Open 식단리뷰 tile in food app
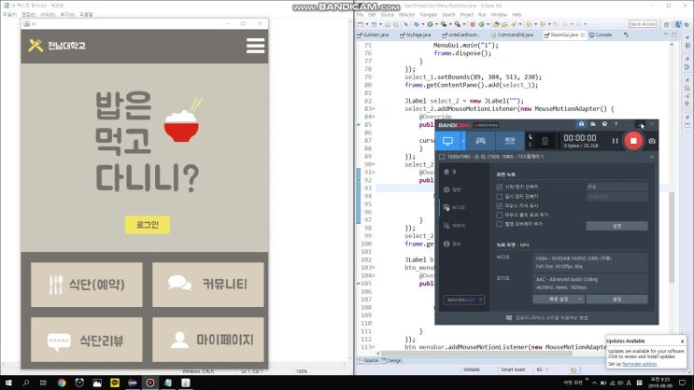The image size is (694, 390). [x=87, y=340]
